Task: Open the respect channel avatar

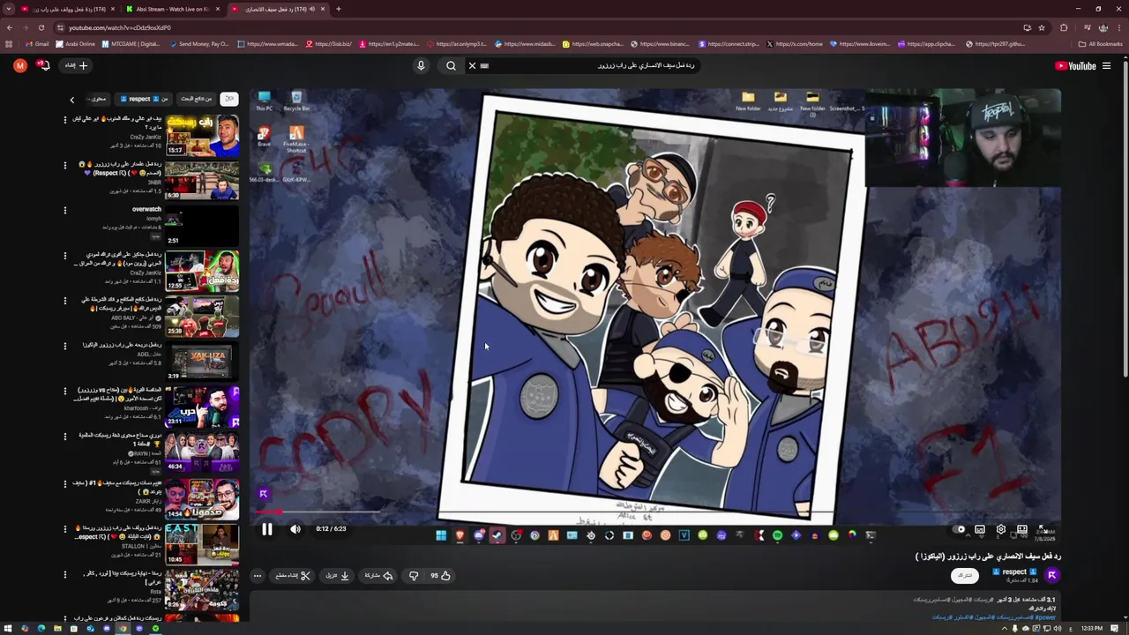Action: pos(1051,575)
